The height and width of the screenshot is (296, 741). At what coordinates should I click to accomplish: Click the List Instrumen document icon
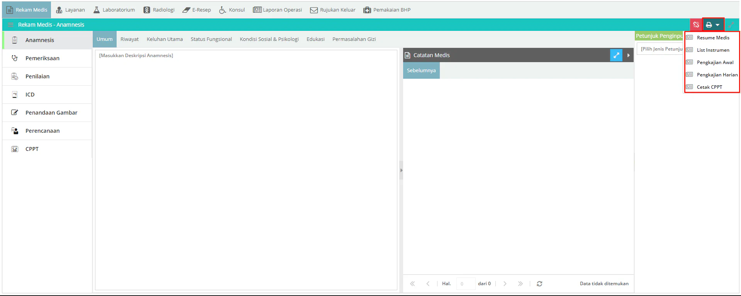click(689, 50)
